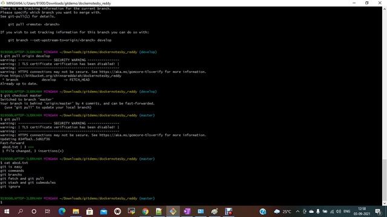
Task: Click the battery tray icon
Action: tap(325, 212)
